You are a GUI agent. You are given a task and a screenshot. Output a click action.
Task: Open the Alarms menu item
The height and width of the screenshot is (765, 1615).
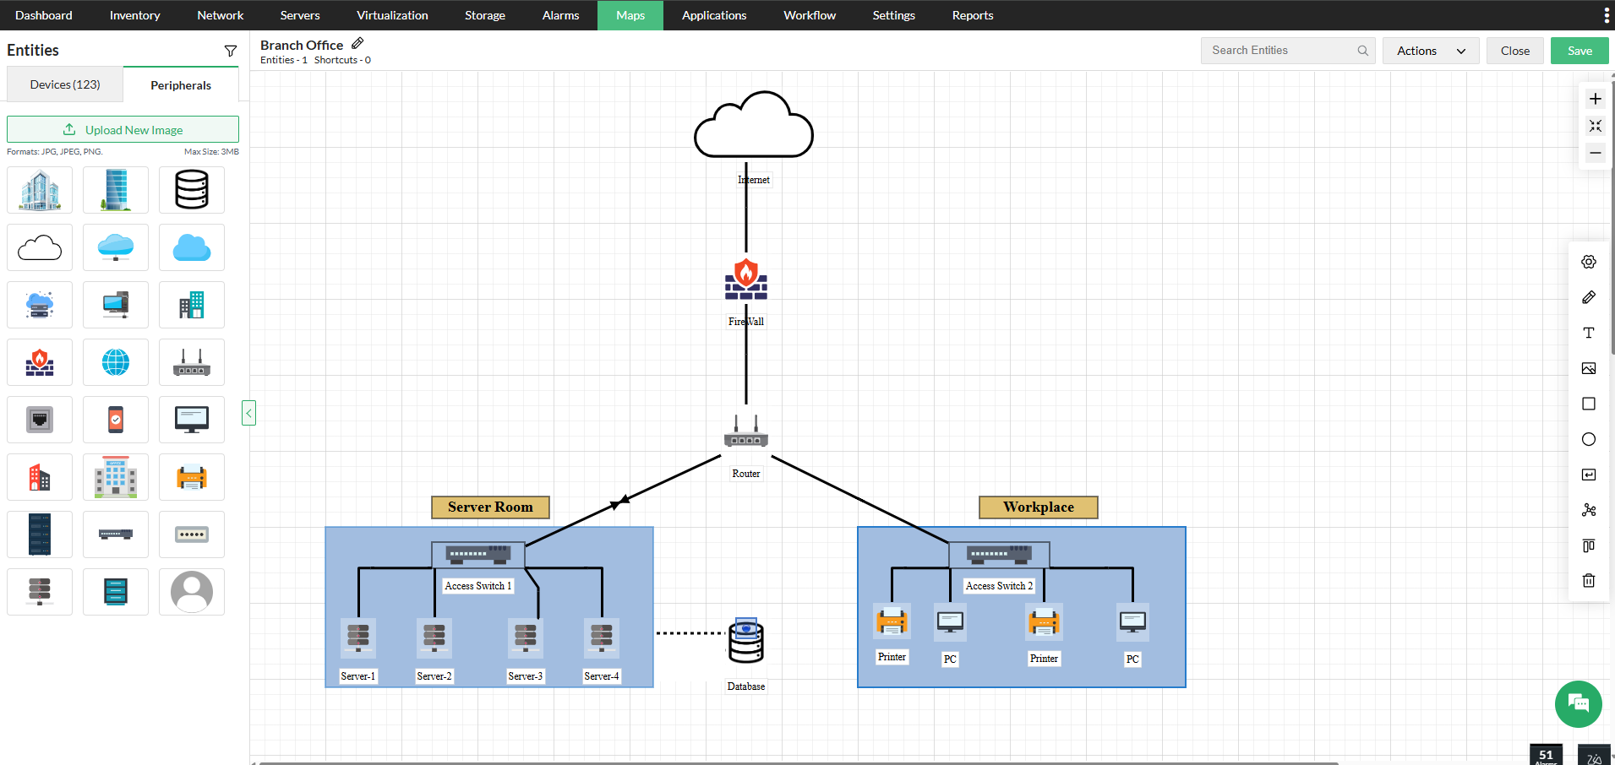click(559, 15)
